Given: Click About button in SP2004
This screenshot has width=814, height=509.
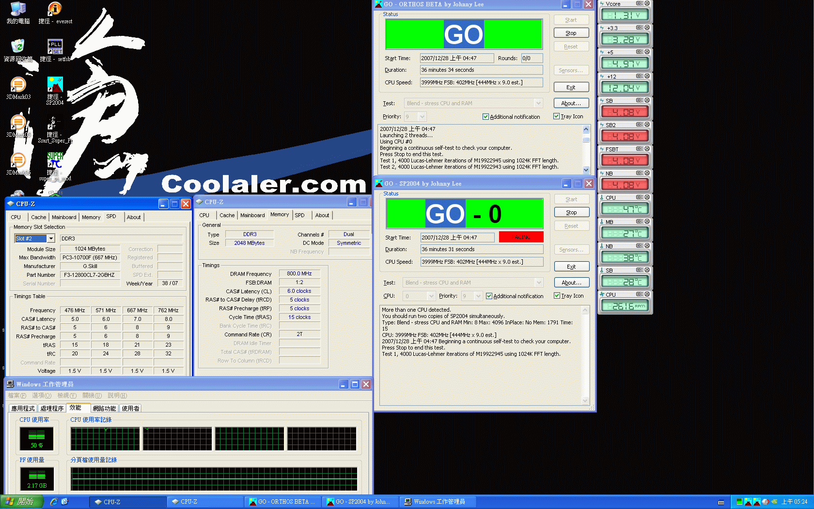Looking at the screenshot, I should coord(572,283).
